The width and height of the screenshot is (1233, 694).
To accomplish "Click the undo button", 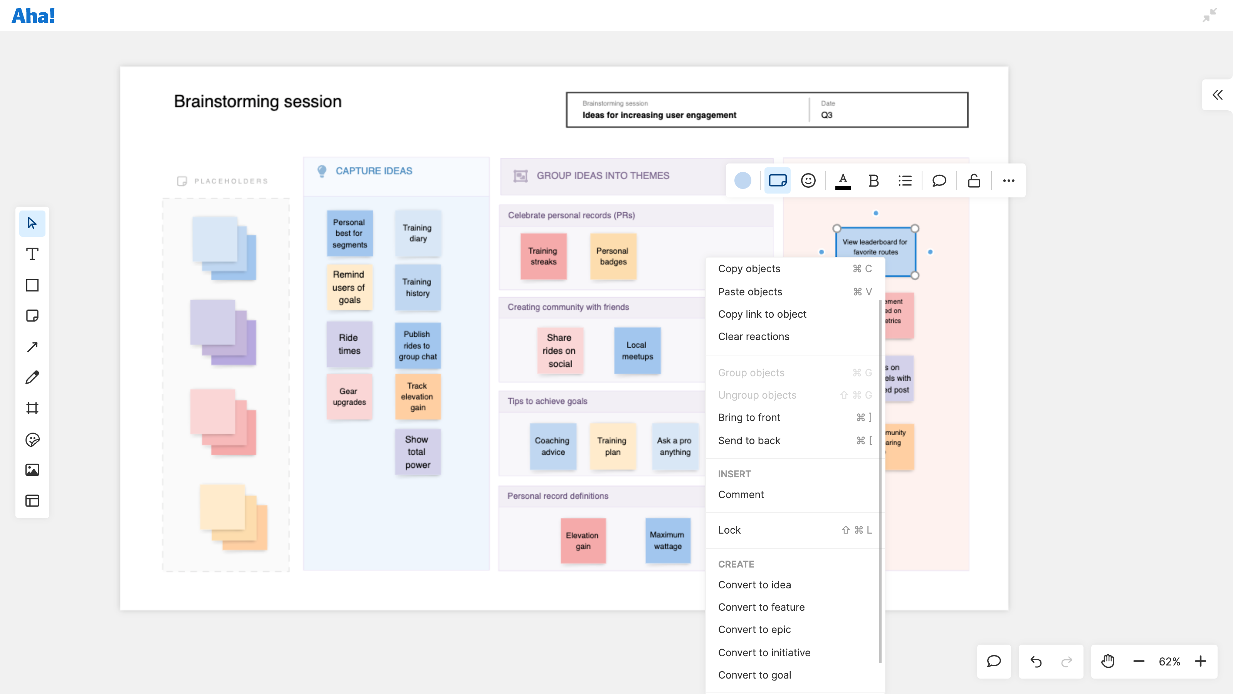I will [1036, 662].
